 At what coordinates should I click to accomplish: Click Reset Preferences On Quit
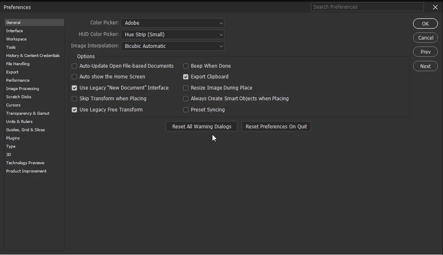(x=276, y=126)
